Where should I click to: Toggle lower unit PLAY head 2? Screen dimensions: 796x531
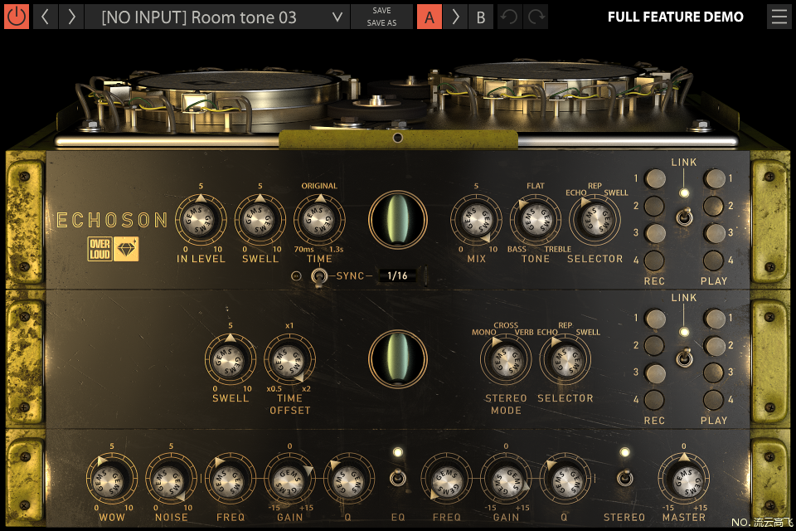coord(714,346)
